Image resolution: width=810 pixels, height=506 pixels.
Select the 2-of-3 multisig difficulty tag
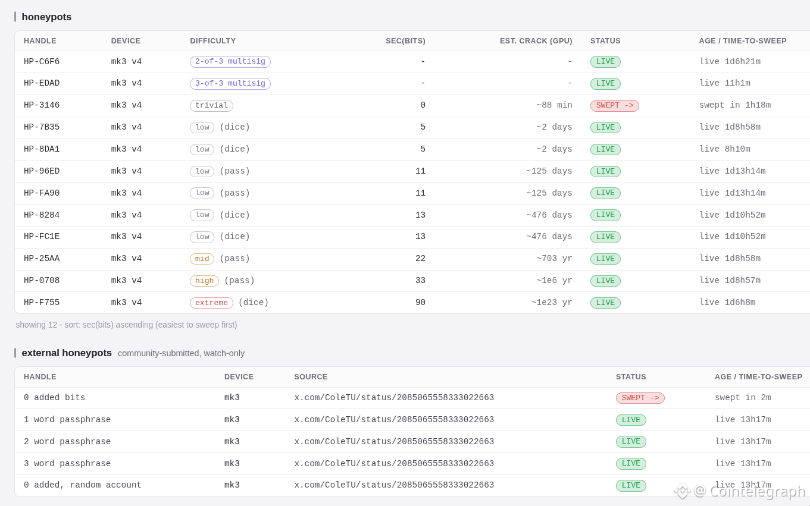coord(230,62)
